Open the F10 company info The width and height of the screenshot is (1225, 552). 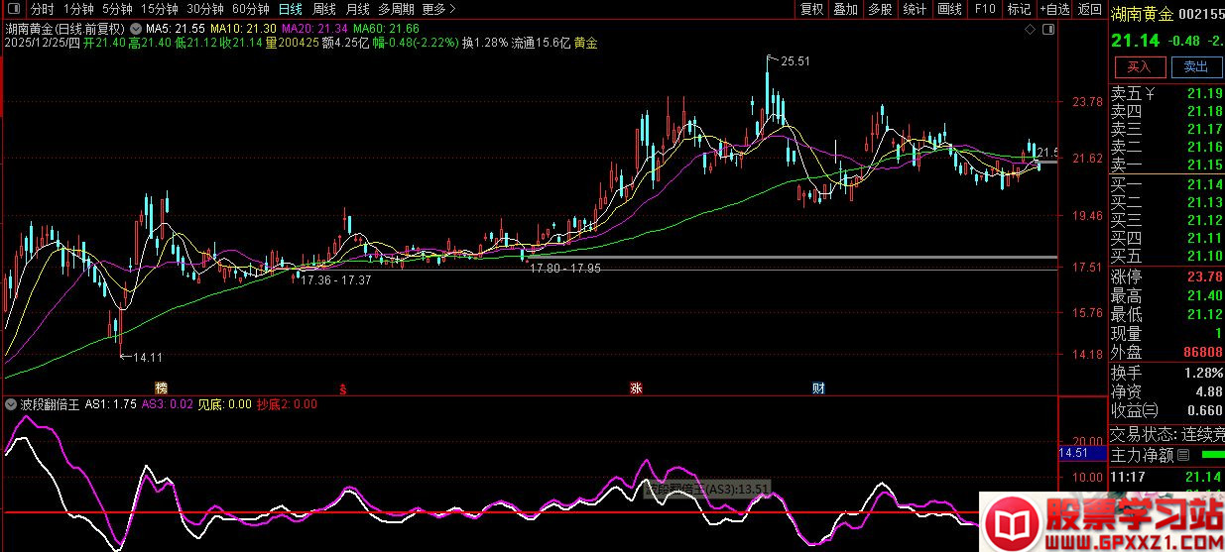tap(985, 10)
